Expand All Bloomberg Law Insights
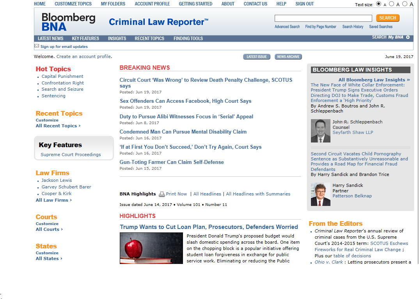 pyautogui.click(x=374, y=80)
